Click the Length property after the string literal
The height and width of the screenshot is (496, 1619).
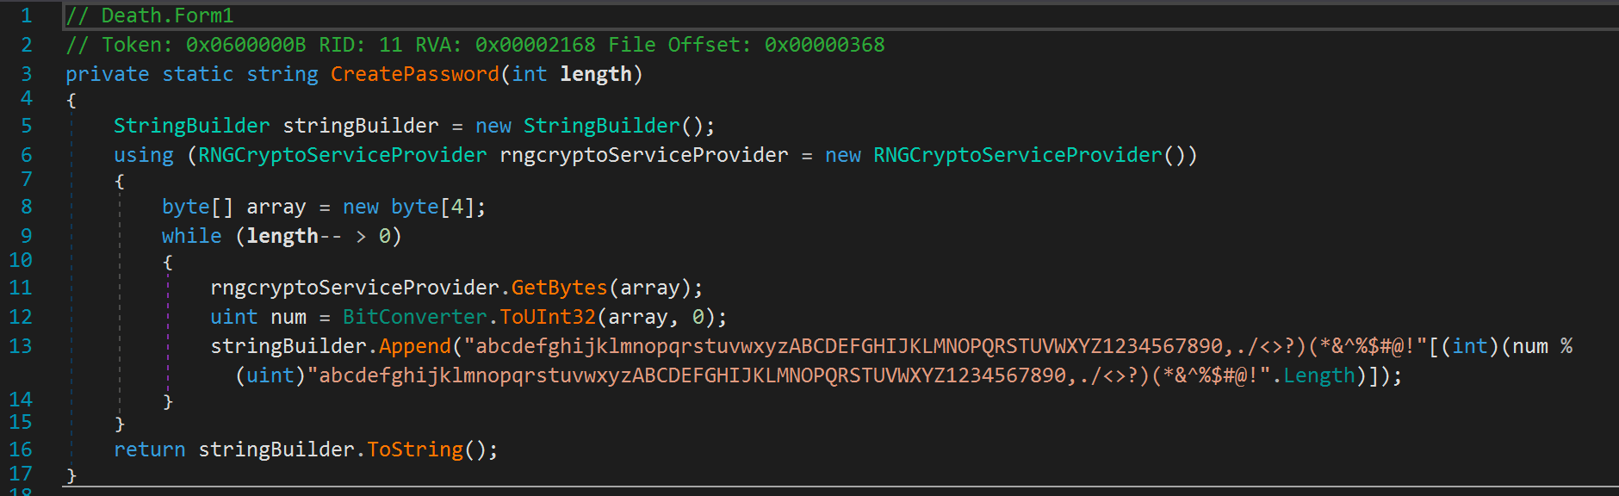(1318, 375)
